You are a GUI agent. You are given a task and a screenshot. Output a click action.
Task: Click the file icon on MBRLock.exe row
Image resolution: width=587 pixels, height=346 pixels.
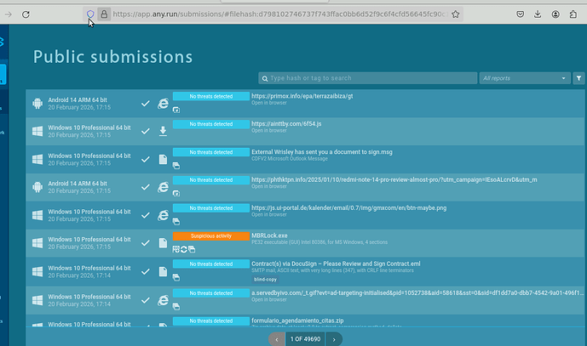pyautogui.click(x=164, y=242)
